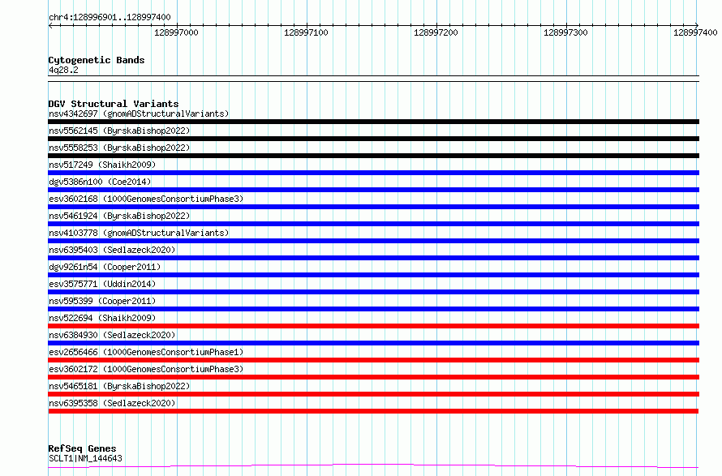Open variant nsv5558253 ByrskaBishop2022 label

(119, 148)
